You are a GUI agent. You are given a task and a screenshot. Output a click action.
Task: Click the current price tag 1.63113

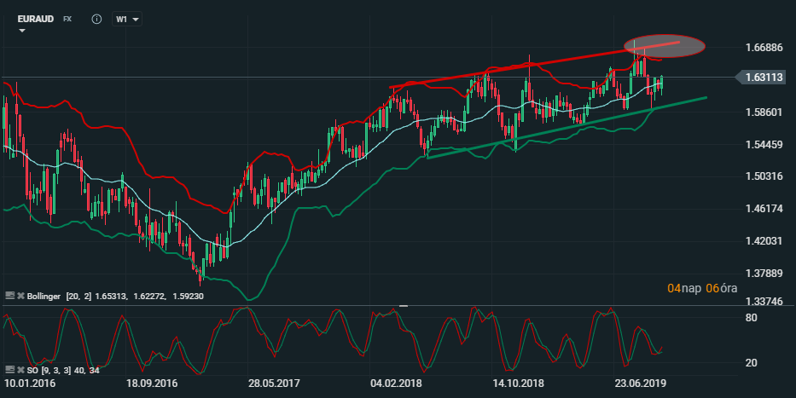(x=761, y=77)
